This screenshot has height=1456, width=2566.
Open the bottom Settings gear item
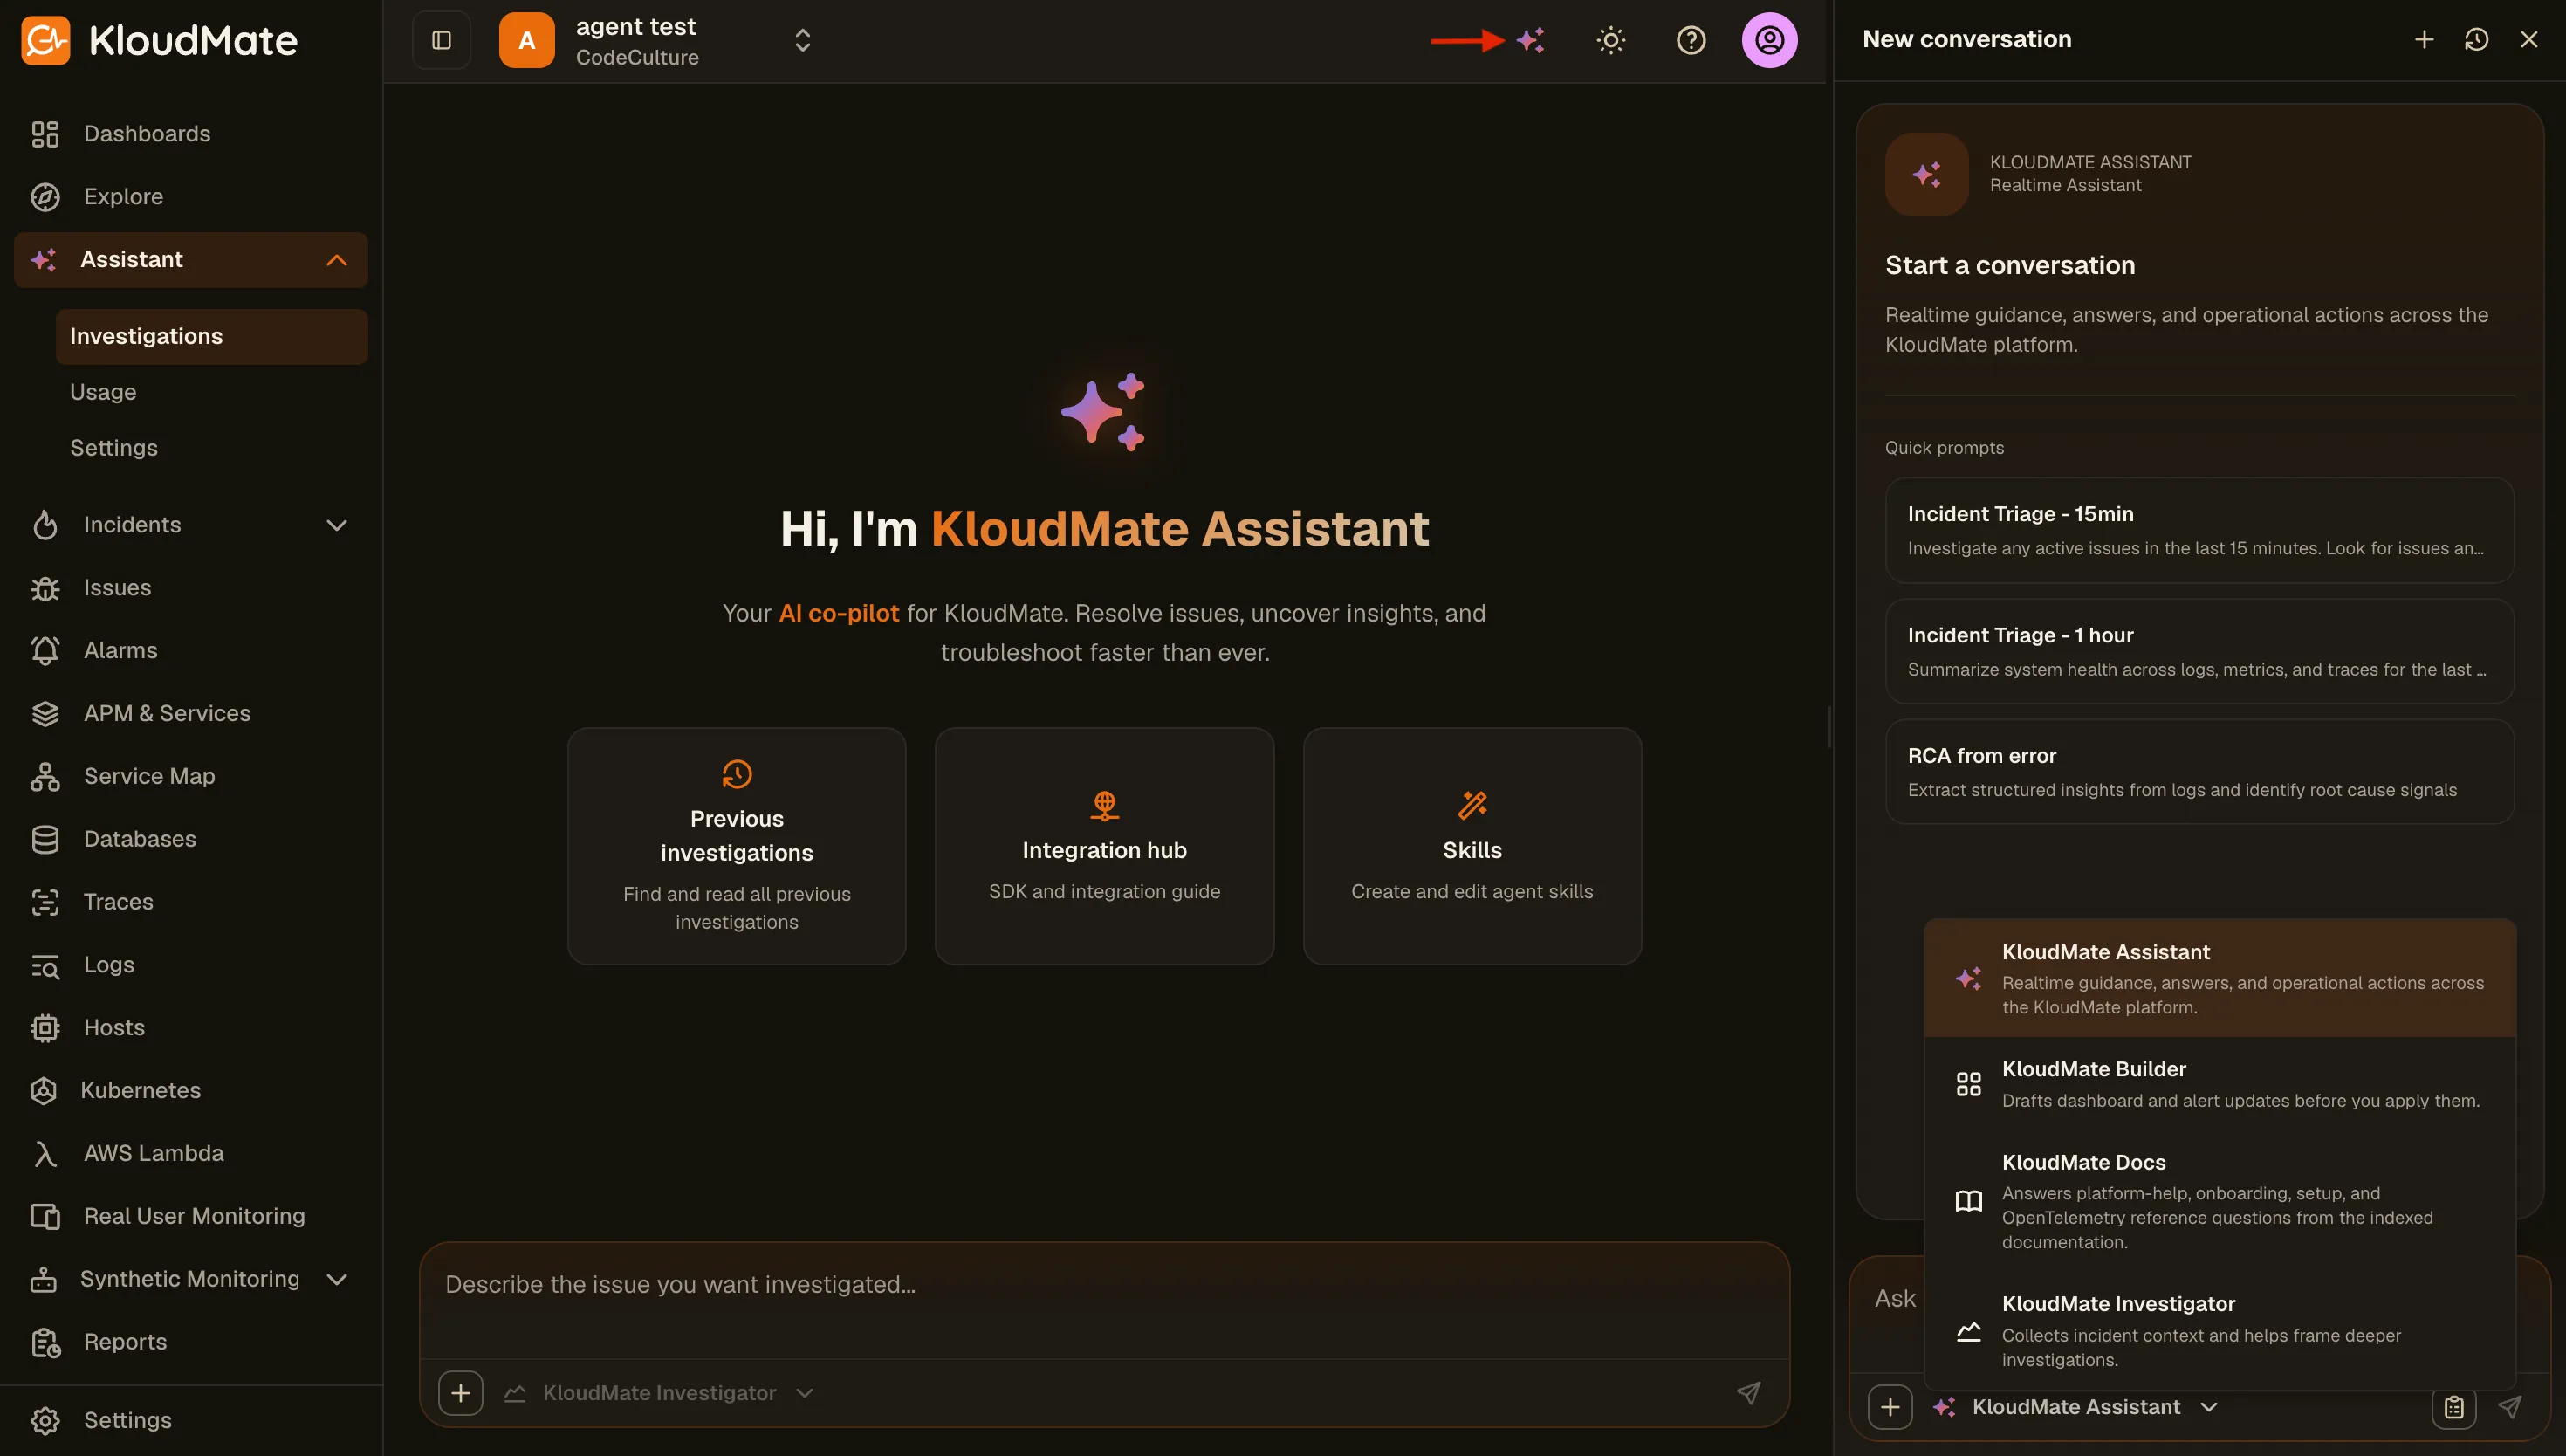point(192,1420)
